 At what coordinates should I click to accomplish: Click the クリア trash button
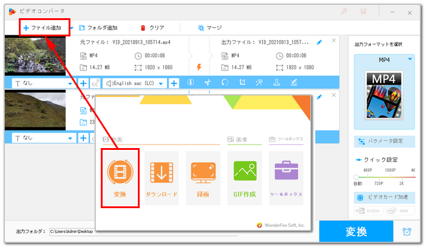coord(152,28)
